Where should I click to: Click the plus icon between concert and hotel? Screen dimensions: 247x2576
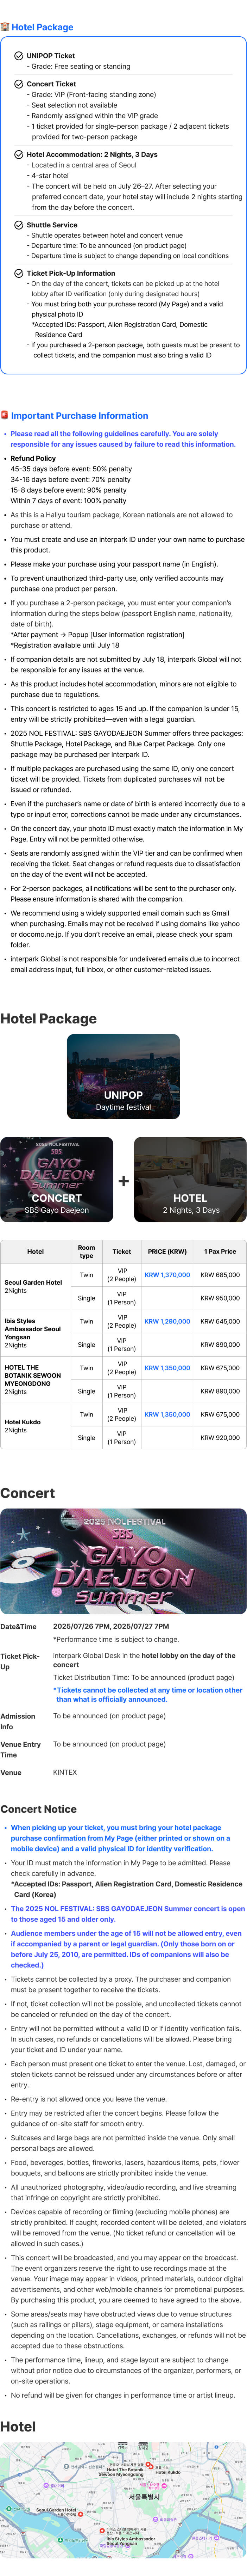pyautogui.click(x=124, y=1181)
